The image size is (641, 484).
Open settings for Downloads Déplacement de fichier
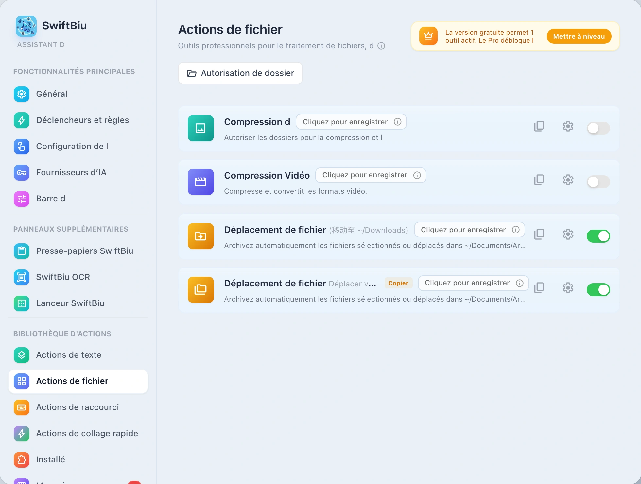tap(568, 234)
